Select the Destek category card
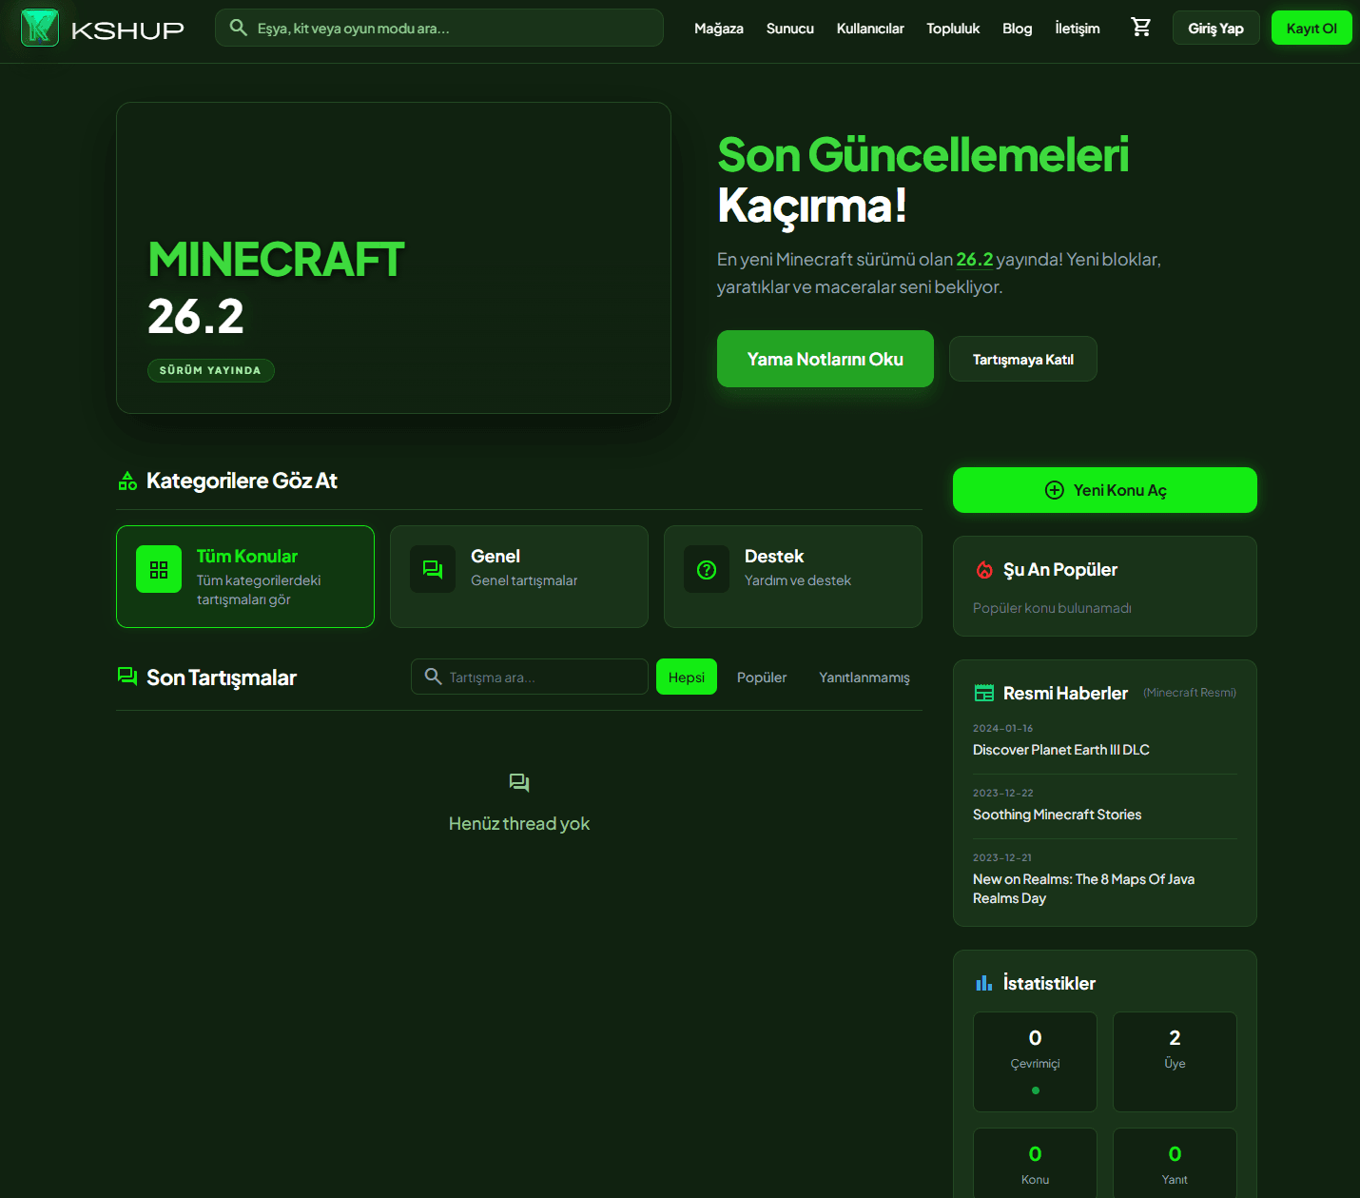Viewport: 1360px width, 1198px height. (793, 577)
